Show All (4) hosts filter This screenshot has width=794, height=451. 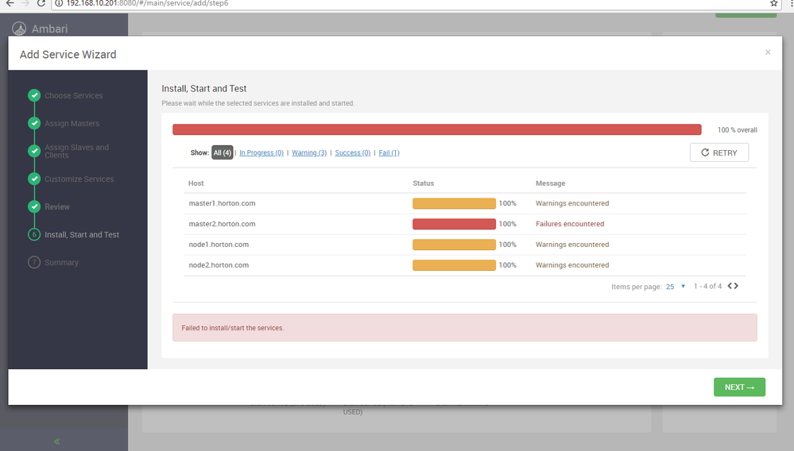point(222,152)
